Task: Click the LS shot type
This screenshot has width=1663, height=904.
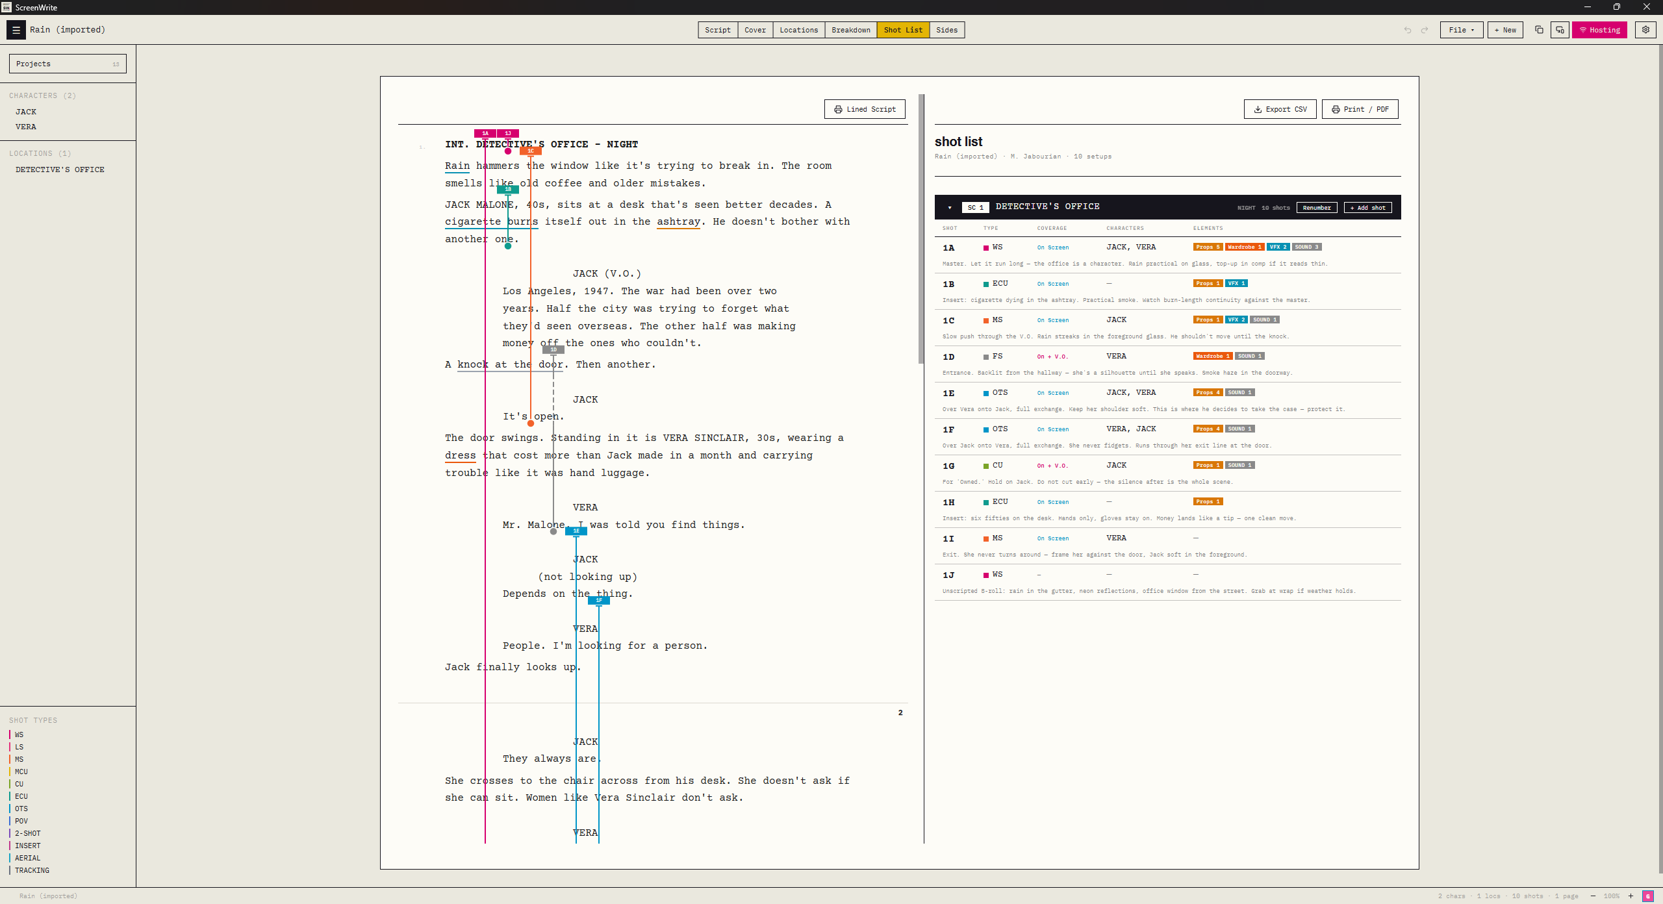Action: click(19, 747)
